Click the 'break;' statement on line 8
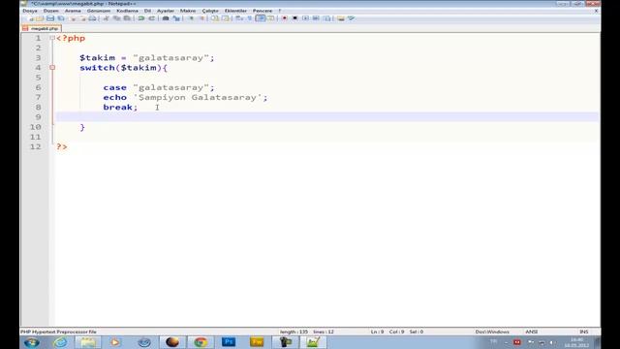This screenshot has height=349, width=620. 120,108
